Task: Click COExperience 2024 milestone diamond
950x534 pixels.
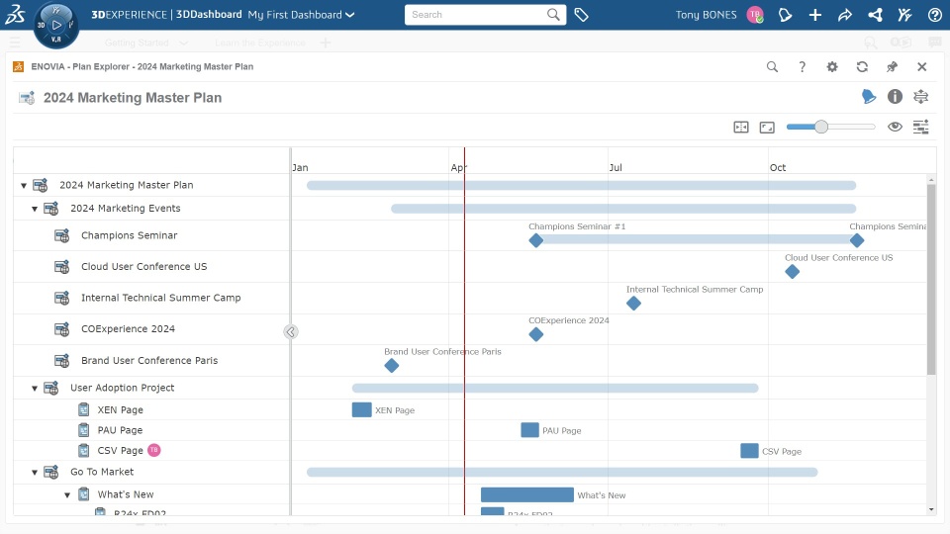Action: point(535,334)
